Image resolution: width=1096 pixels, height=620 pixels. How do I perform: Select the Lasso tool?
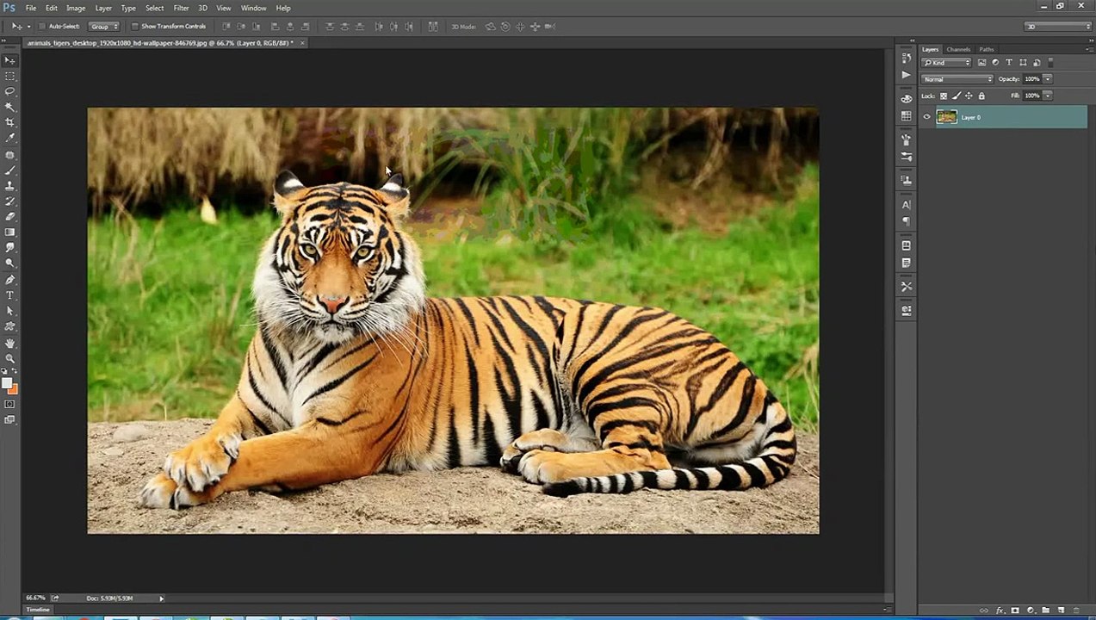pos(9,91)
